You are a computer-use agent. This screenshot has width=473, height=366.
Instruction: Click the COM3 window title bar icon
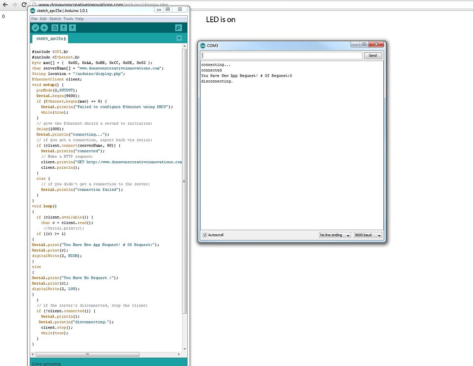point(203,45)
